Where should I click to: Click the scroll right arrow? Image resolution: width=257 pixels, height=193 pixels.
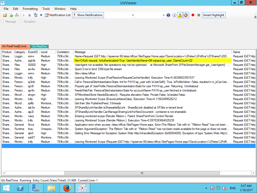[x=253, y=173]
